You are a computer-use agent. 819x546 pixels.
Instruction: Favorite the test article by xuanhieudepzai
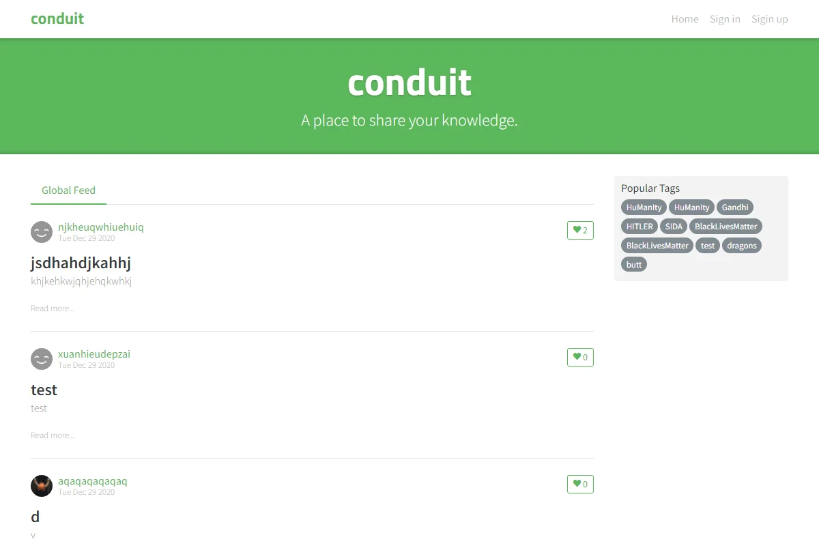click(580, 358)
